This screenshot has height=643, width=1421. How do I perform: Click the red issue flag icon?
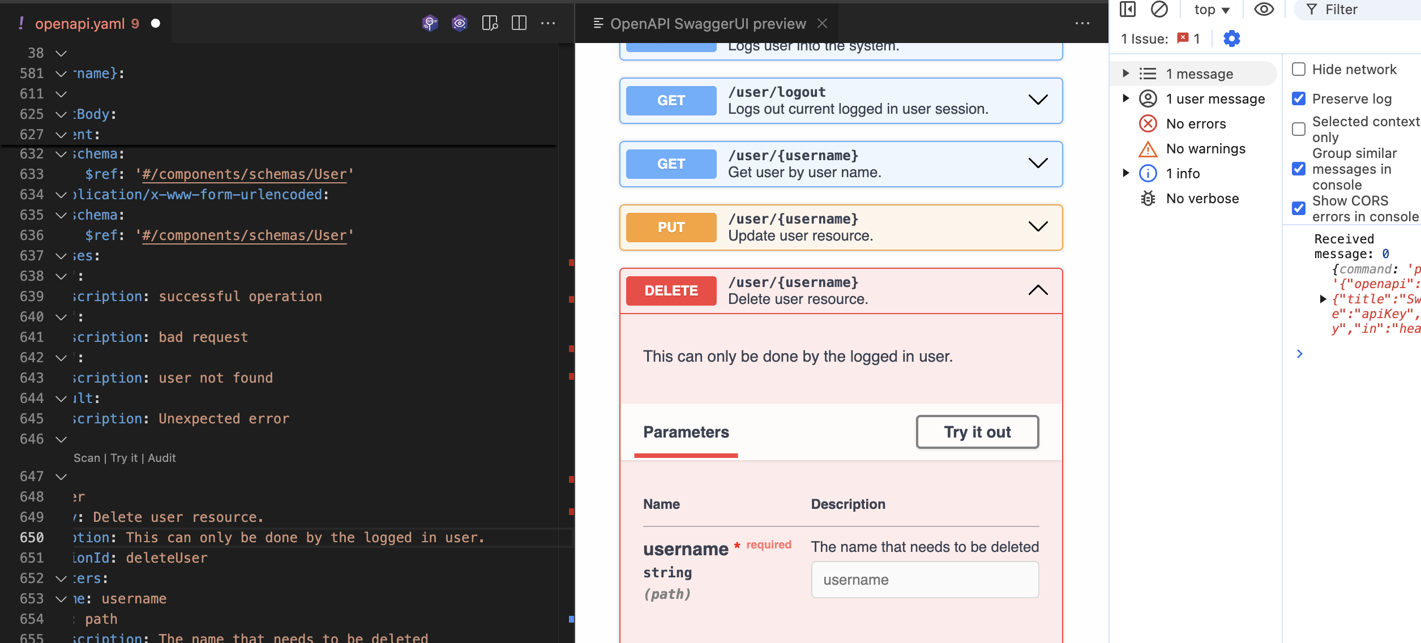[x=1183, y=38]
